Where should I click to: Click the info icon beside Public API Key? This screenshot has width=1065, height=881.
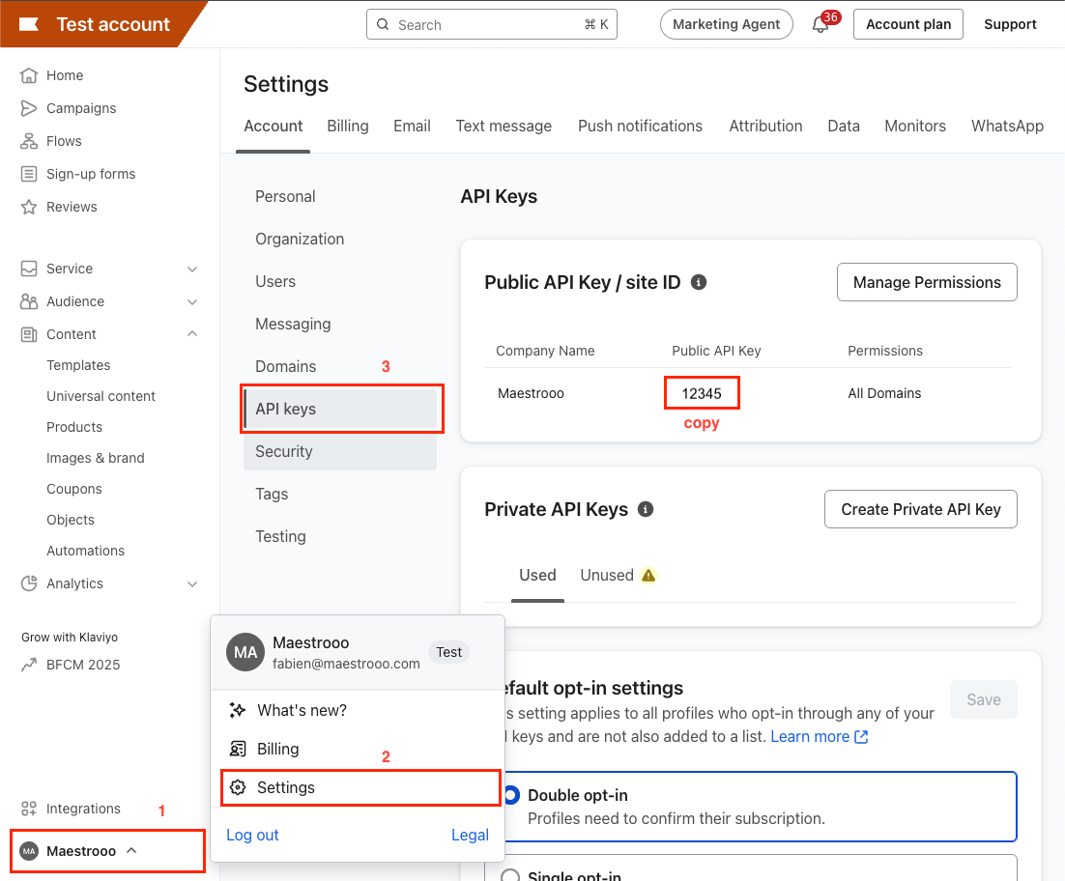(x=698, y=282)
